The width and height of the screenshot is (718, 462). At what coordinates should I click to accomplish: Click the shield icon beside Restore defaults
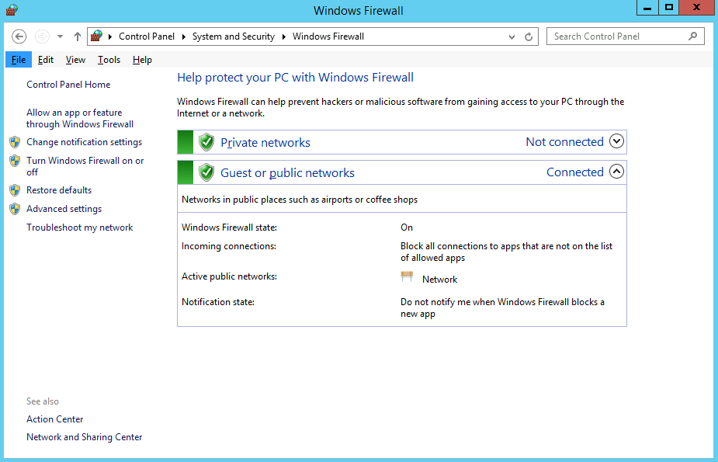click(15, 190)
